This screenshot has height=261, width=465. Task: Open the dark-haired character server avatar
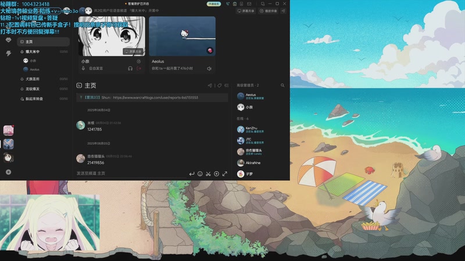9,158
